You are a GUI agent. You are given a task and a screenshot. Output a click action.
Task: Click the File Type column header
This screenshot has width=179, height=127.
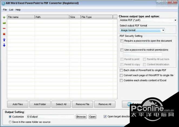(97, 17)
